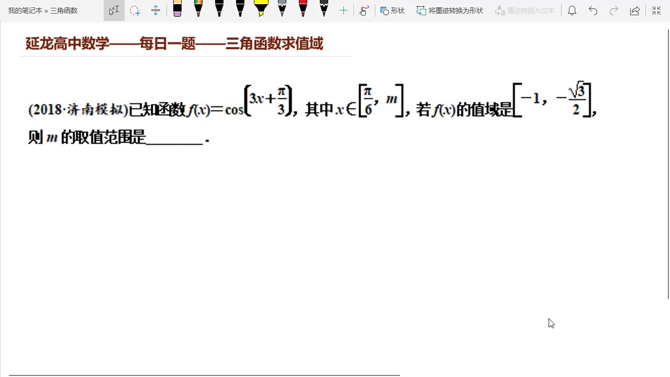Click 墨迹转换为文本 ink to text
Screen dimensions: 670x377
(524, 10)
